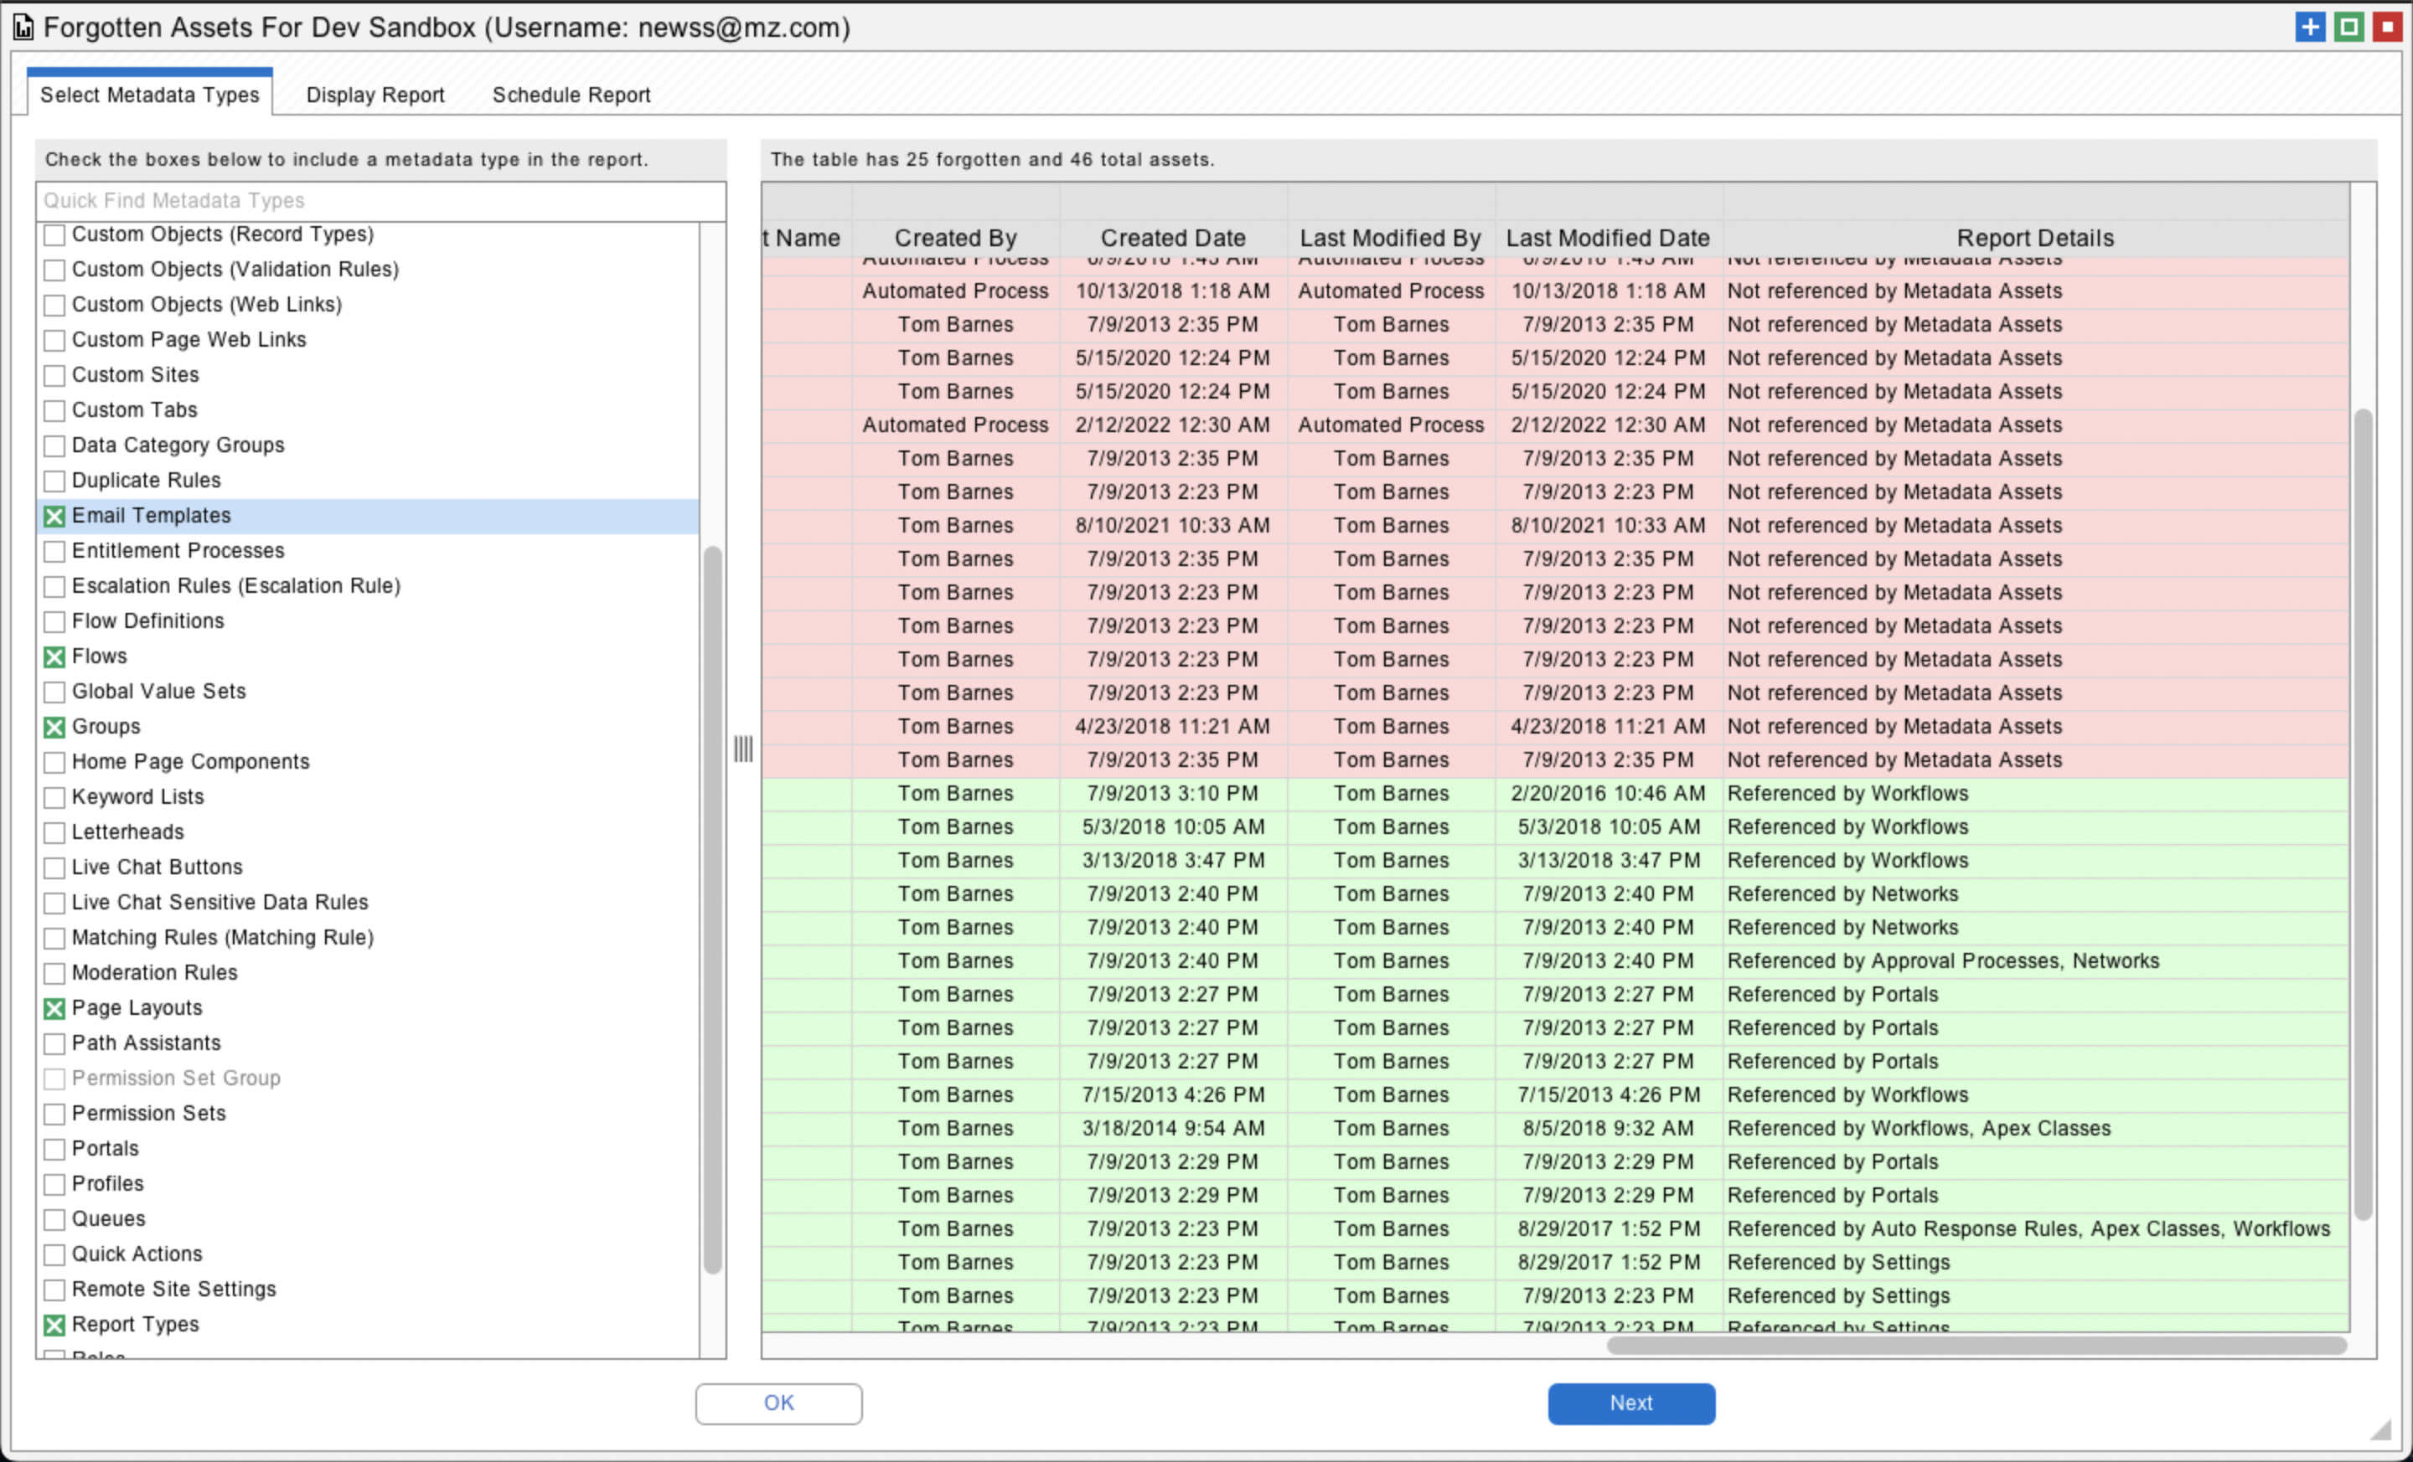2413x1462 pixels.
Task: Switch to the Display Report tab
Action: click(x=375, y=95)
